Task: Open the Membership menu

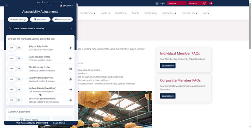Action: pos(88,13)
